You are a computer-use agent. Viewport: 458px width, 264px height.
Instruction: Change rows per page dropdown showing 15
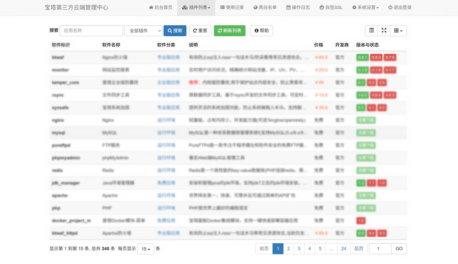(x=146, y=249)
